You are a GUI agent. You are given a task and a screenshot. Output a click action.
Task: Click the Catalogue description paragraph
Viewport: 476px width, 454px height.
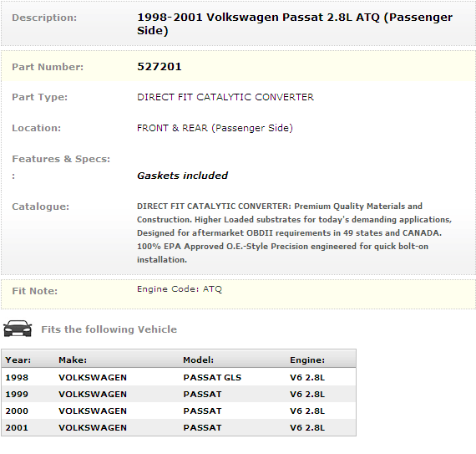pos(294,232)
